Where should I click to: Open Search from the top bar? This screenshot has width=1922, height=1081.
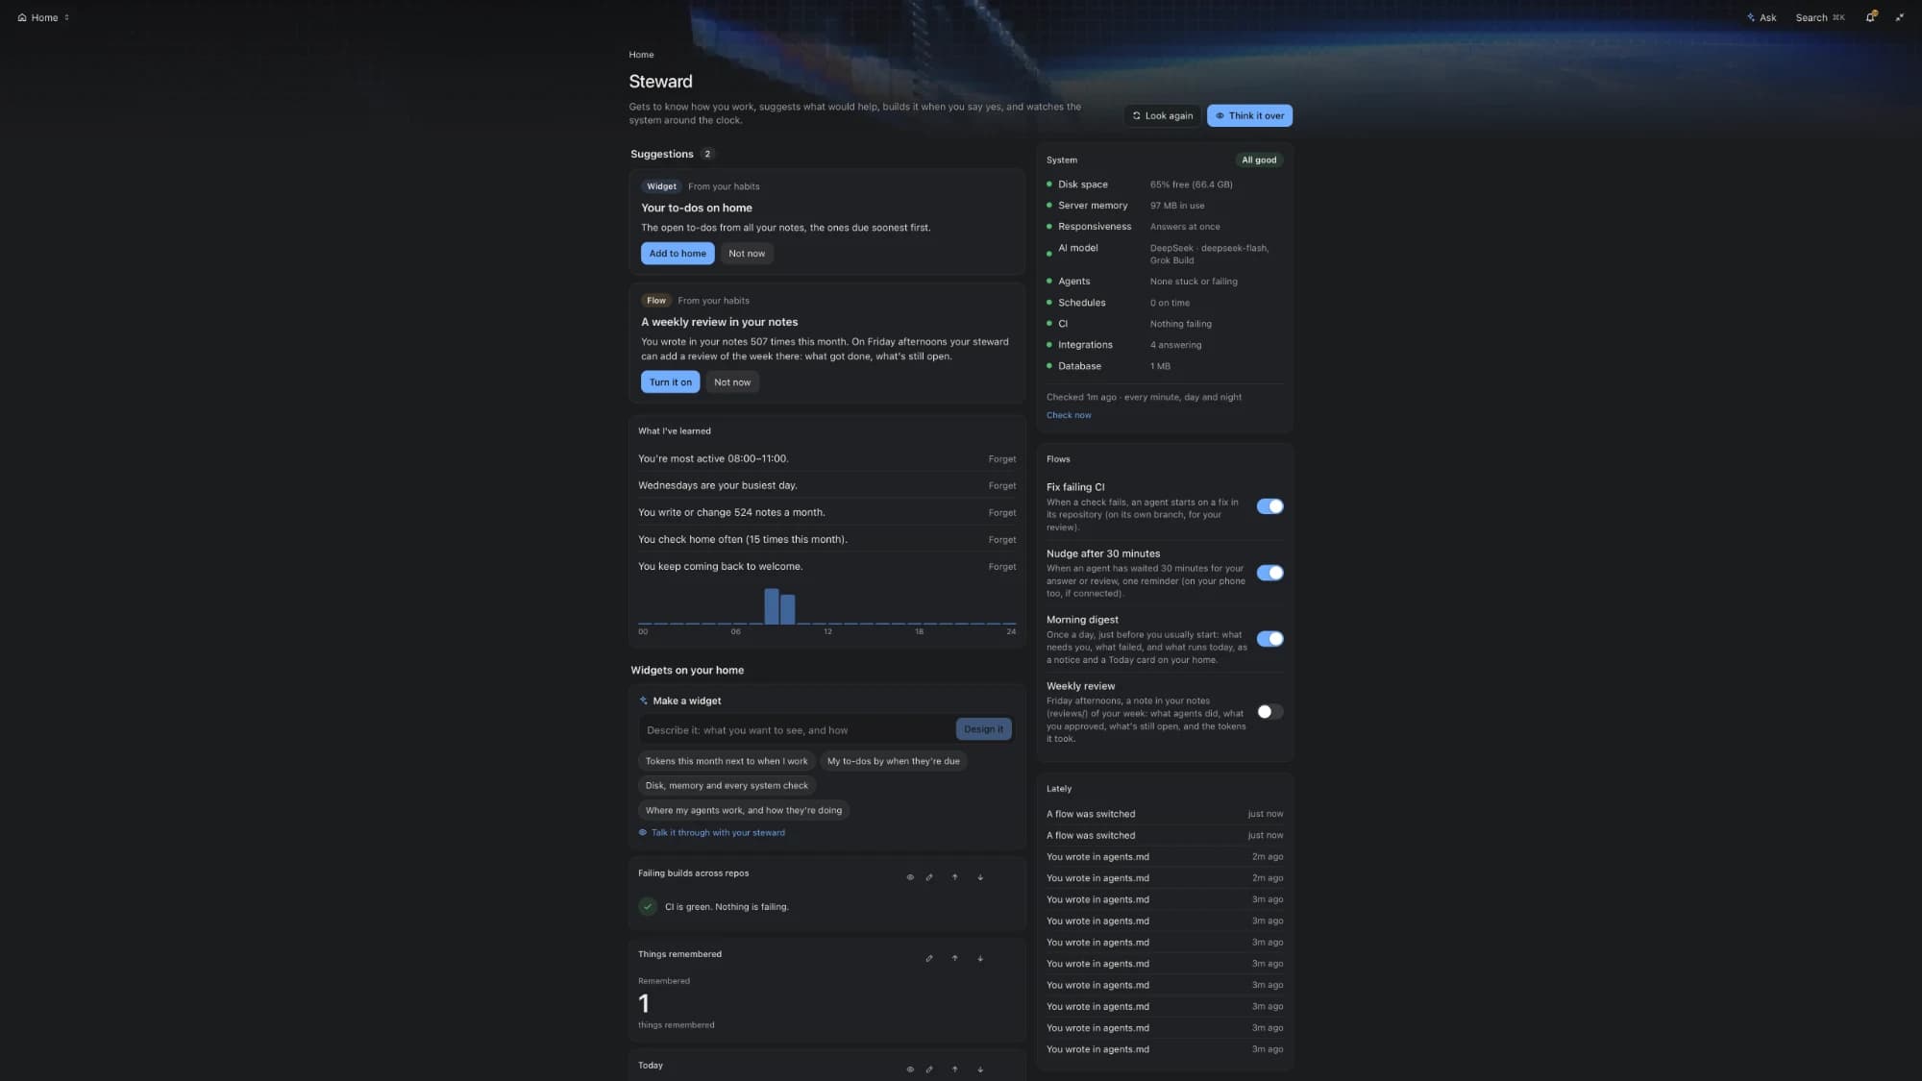click(1819, 17)
